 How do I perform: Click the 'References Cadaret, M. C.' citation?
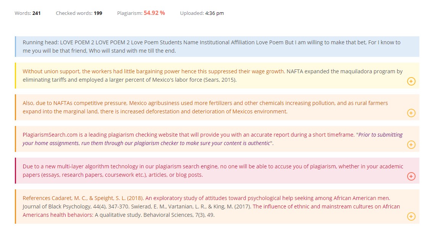tap(83, 198)
